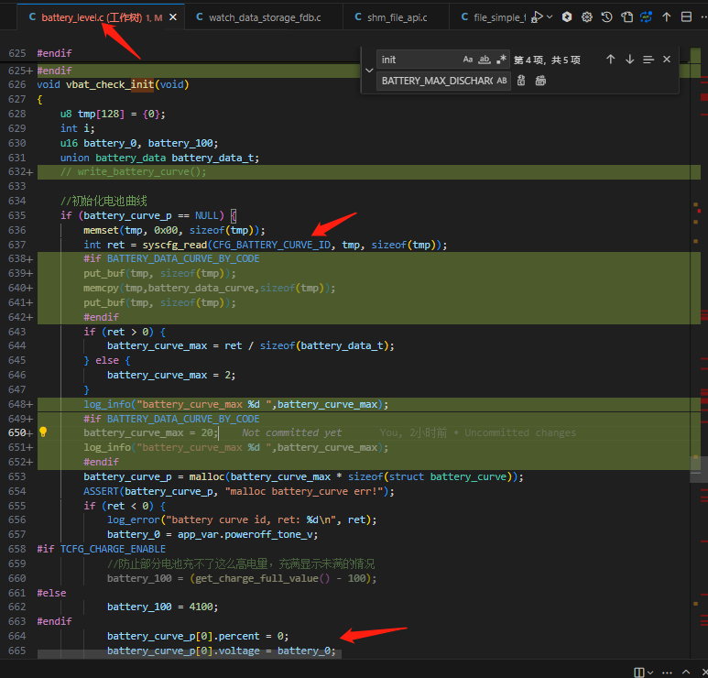Maximize the bottom panel with up chevron
708x678 pixels.
[686, 672]
